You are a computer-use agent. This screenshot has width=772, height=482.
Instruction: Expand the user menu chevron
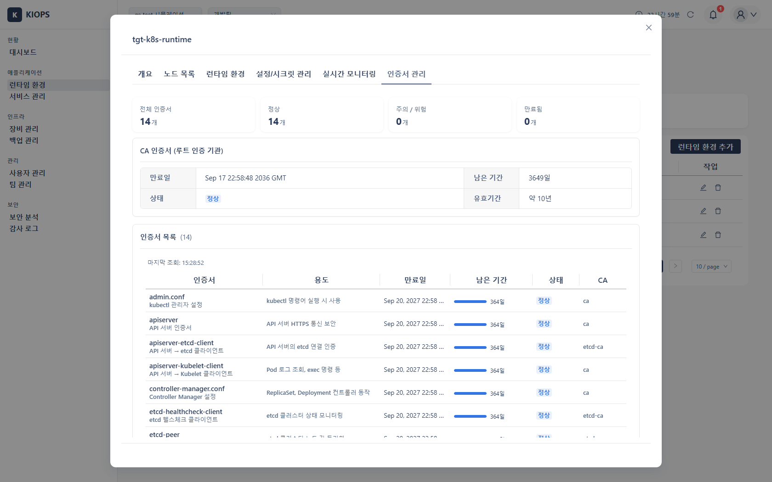coord(754,15)
